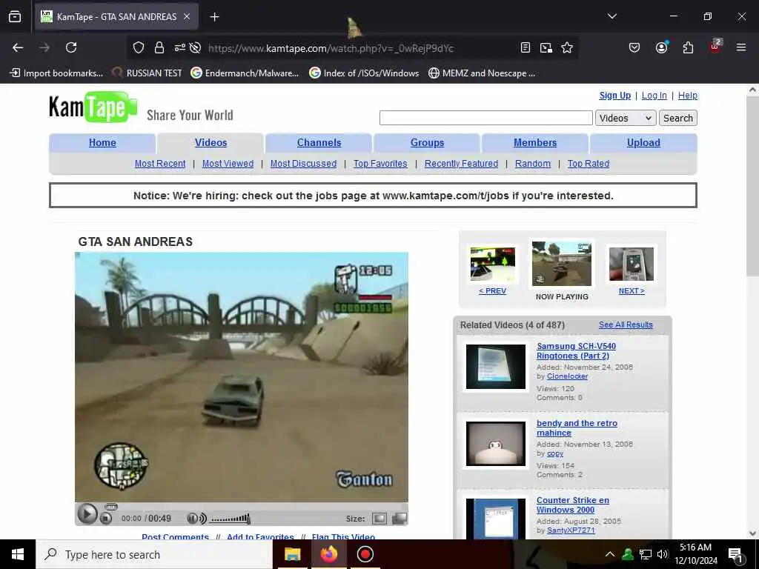The image size is (759, 569).
Task: Go back with the browser back arrow
Action: pos(18,47)
